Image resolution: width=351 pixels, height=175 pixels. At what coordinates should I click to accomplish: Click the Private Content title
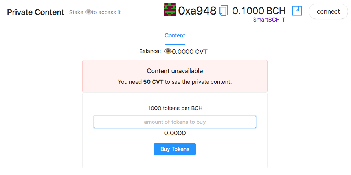coord(36,12)
